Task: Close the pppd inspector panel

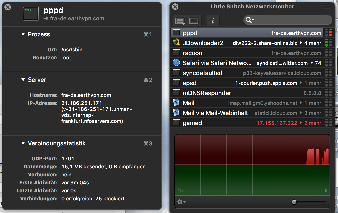Action: pyautogui.click(x=8, y=7)
